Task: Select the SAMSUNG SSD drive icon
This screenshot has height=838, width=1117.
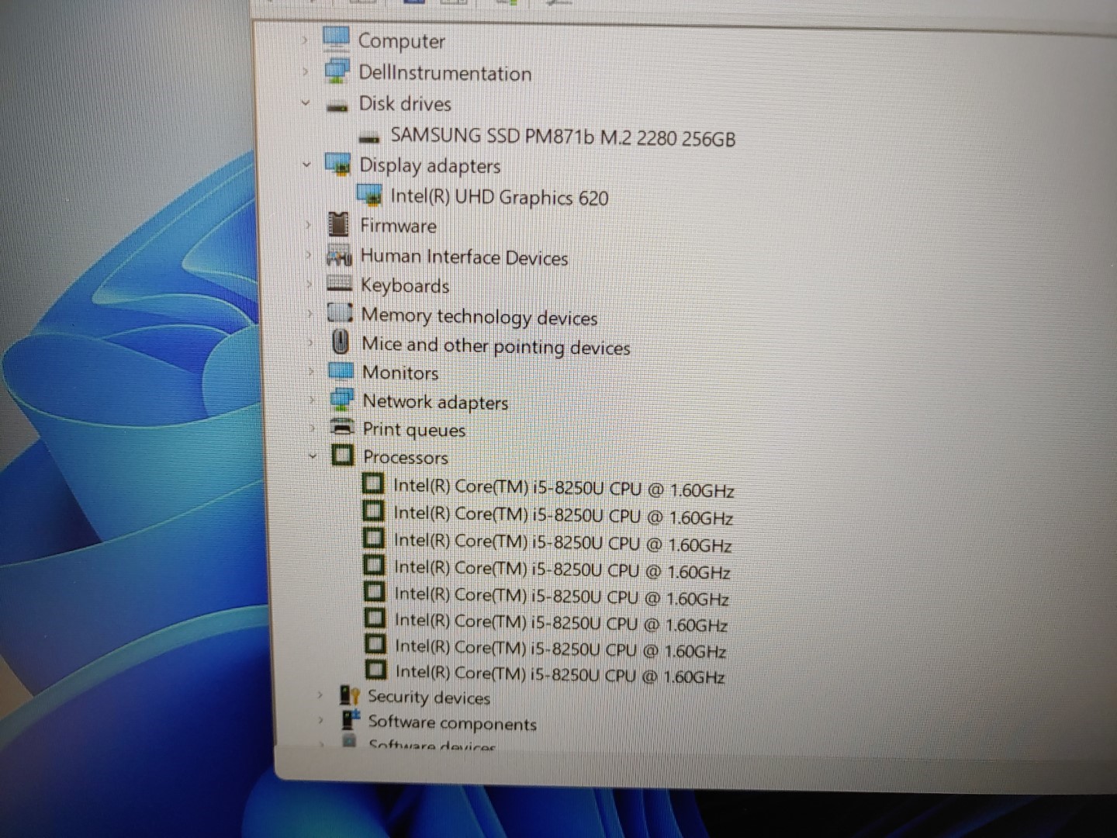Action: [370, 139]
